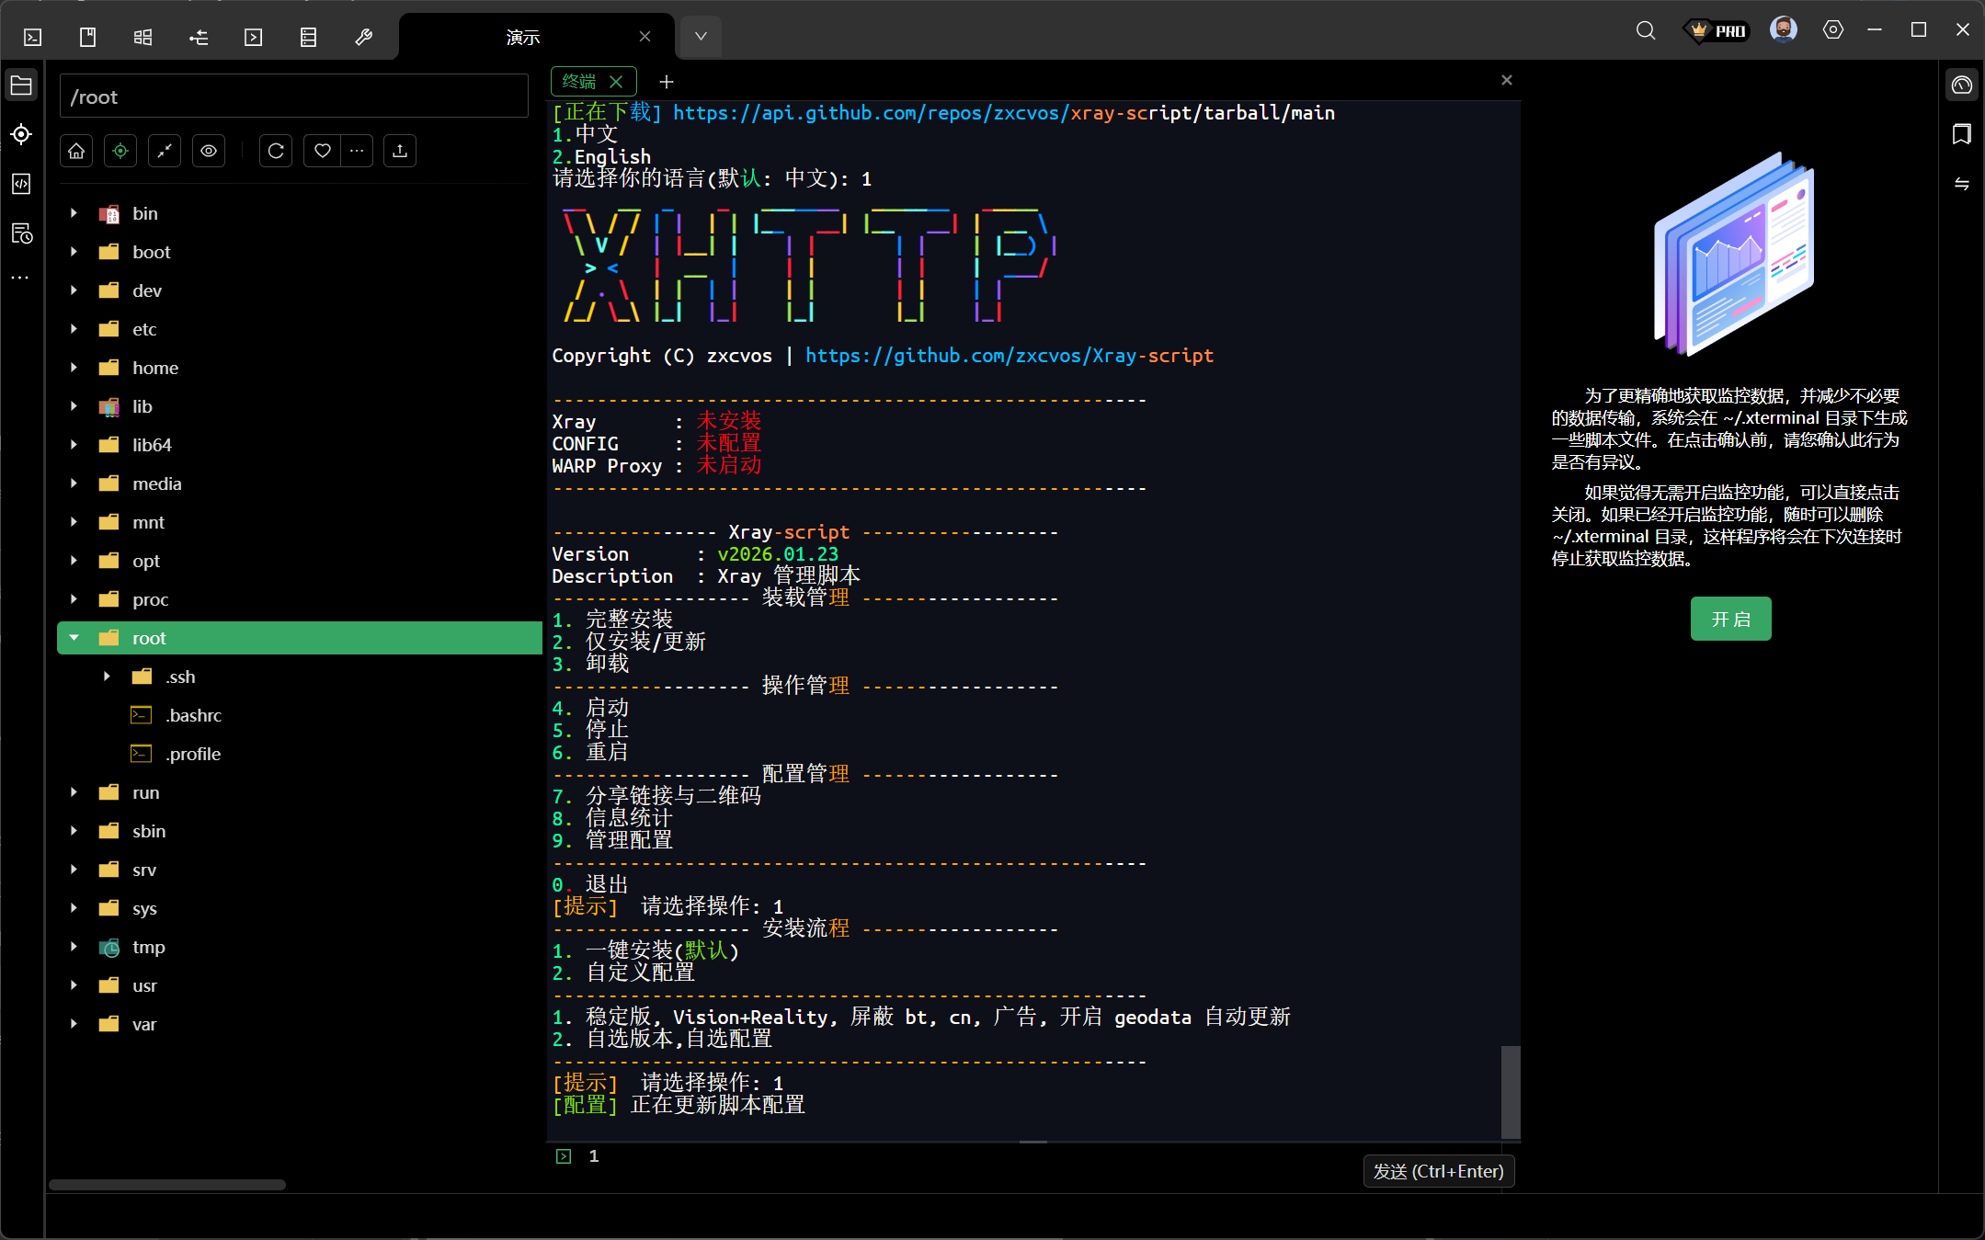1985x1240 pixels.
Task: Expand the .ssh folder
Action: coord(108,677)
